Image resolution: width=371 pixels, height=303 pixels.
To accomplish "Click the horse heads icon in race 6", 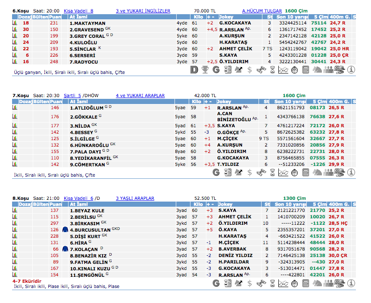I will tap(317, 70).
